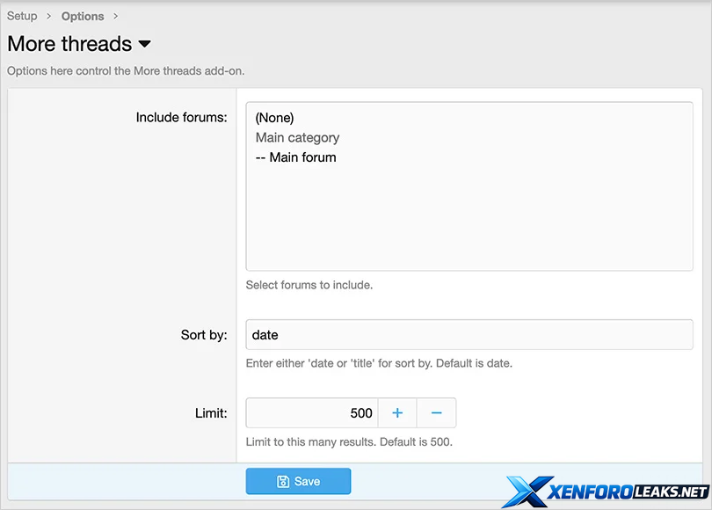Click the floppy disk icon on Save
712x510 pixels.
point(283,482)
